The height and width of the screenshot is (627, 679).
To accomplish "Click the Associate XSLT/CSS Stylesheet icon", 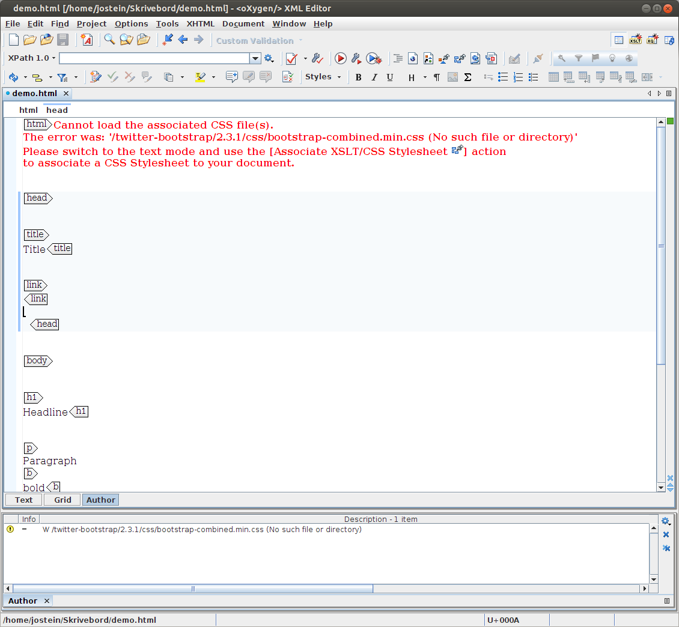I will (460, 59).
